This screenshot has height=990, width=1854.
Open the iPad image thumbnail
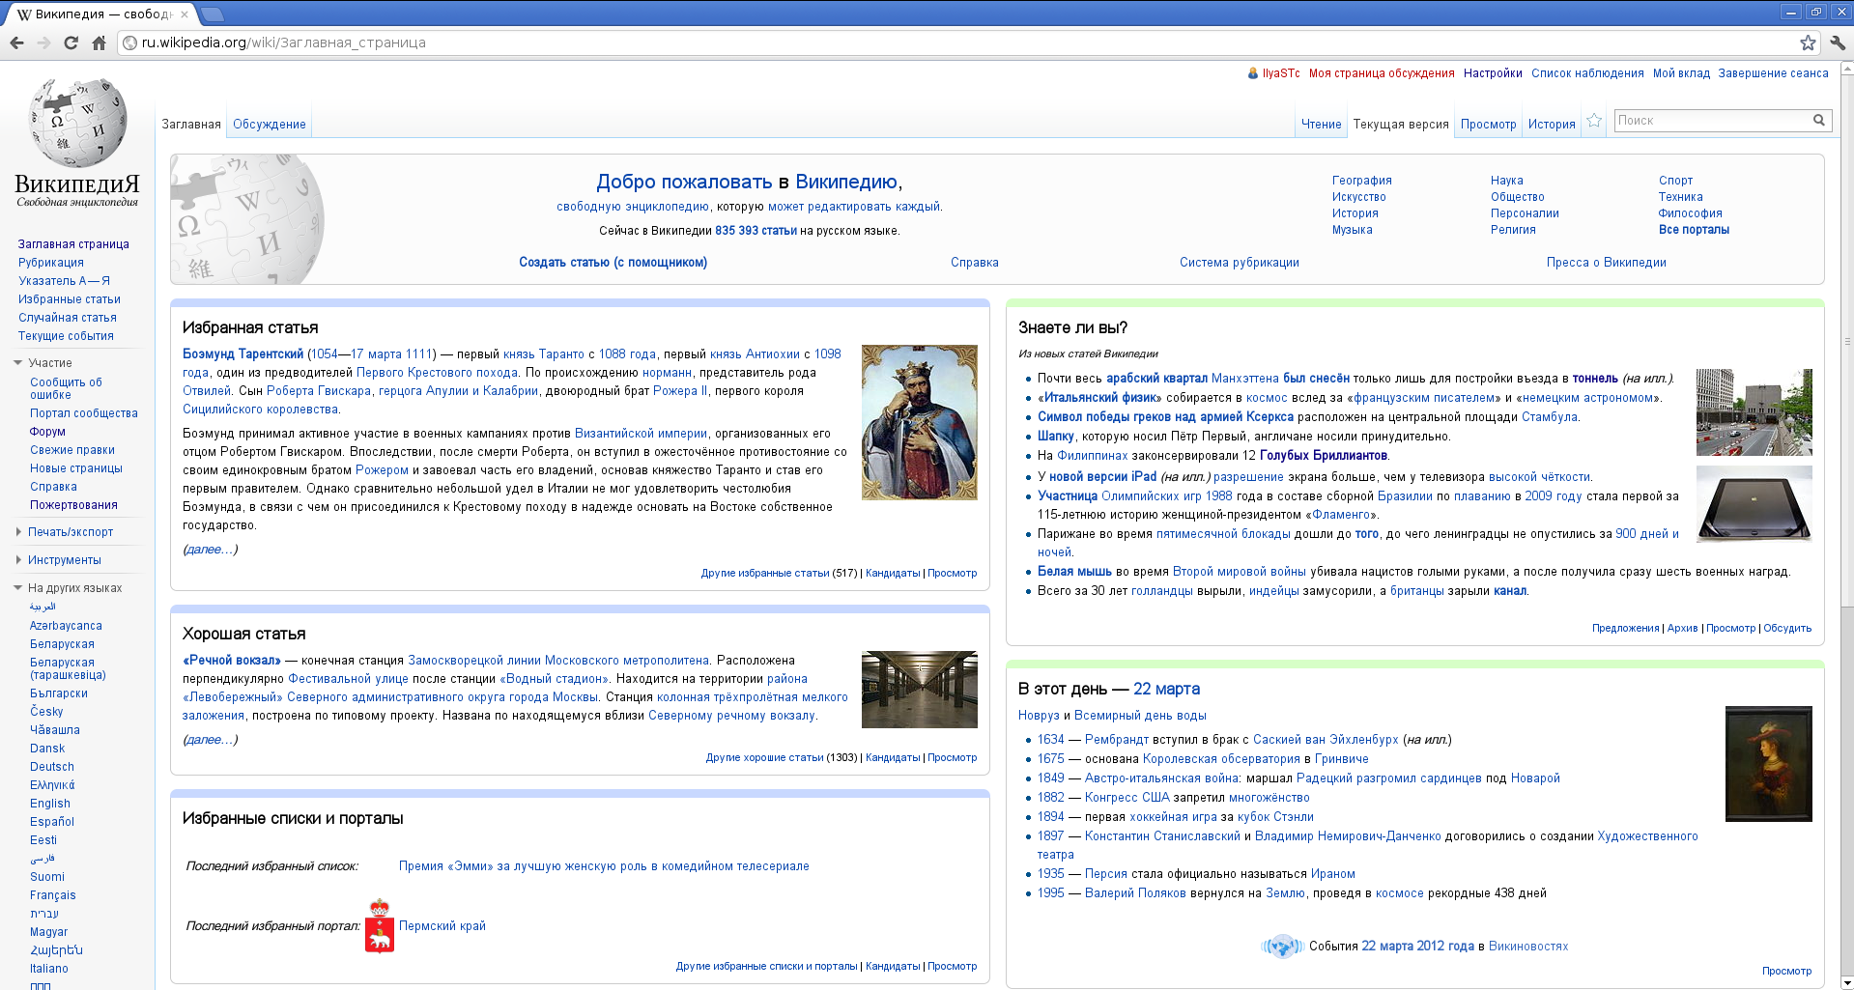[x=1754, y=504]
